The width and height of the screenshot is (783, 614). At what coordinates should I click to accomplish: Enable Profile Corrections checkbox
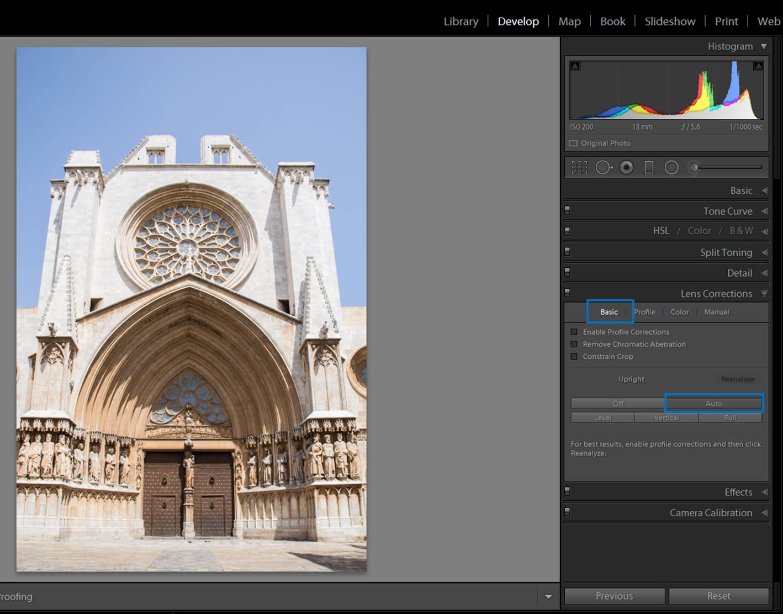(x=574, y=332)
